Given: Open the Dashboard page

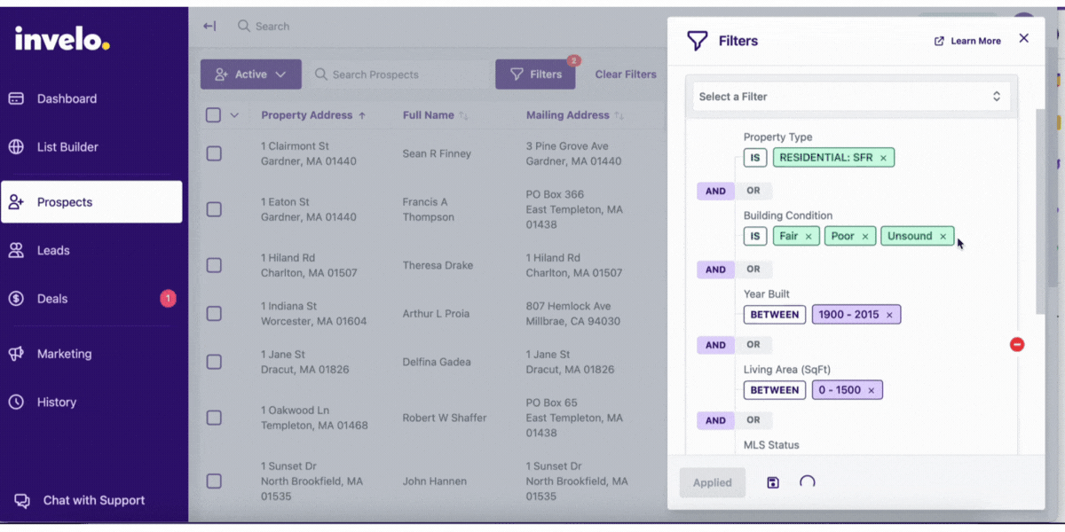Looking at the screenshot, I should (x=67, y=98).
